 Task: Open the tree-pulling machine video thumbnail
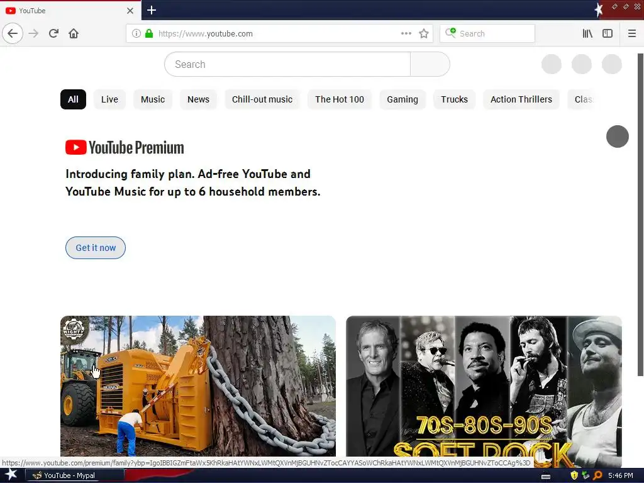click(198, 386)
